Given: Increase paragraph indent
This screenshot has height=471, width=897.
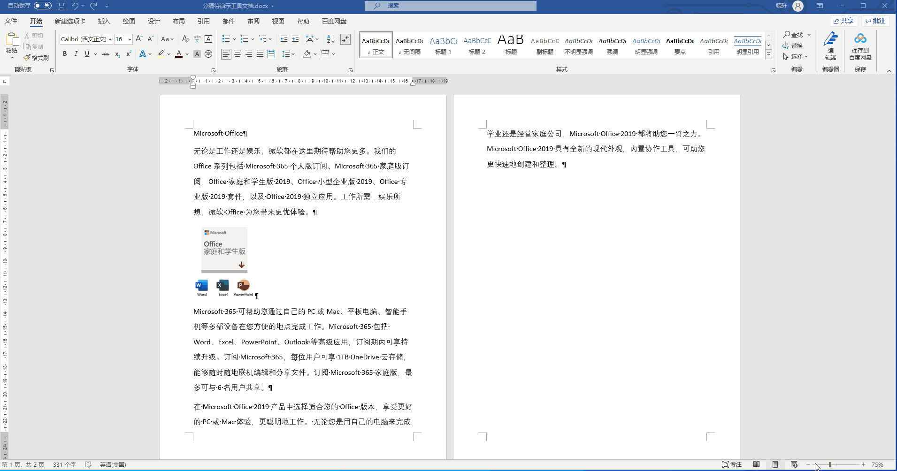Looking at the screenshot, I should [x=295, y=39].
